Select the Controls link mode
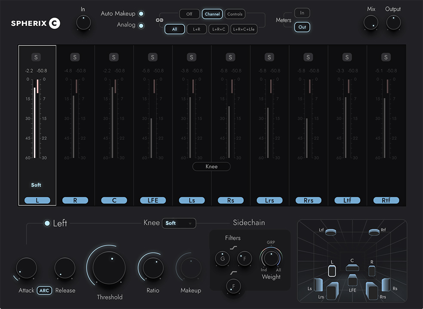423x309 pixels. tap(235, 14)
